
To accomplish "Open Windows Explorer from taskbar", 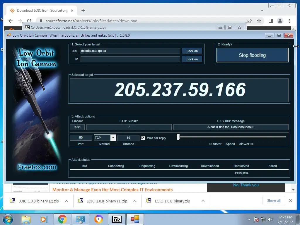I will point(26,219).
